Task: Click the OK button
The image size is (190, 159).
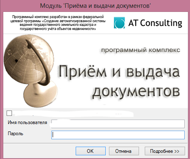Action: (90, 151)
